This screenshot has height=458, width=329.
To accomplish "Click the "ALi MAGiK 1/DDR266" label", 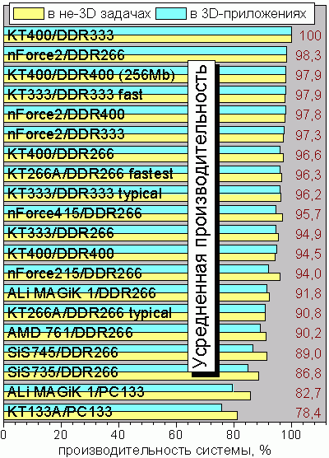I will coord(81,293).
